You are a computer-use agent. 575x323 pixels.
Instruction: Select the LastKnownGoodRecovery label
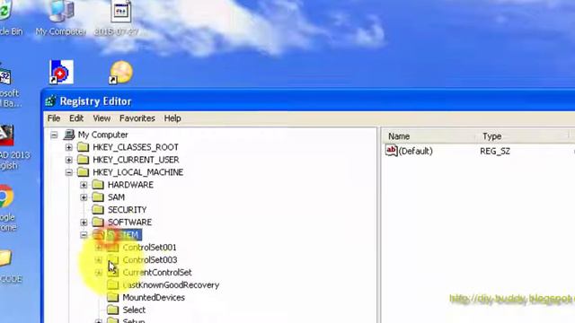click(x=171, y=284)
